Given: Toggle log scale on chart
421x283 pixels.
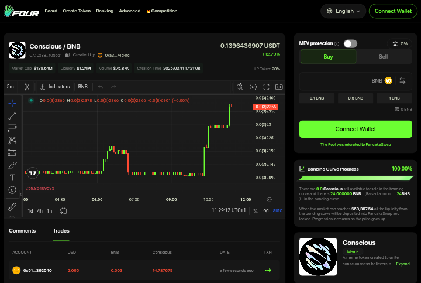Looking at the screenshot, I should [x=265, y=210].
